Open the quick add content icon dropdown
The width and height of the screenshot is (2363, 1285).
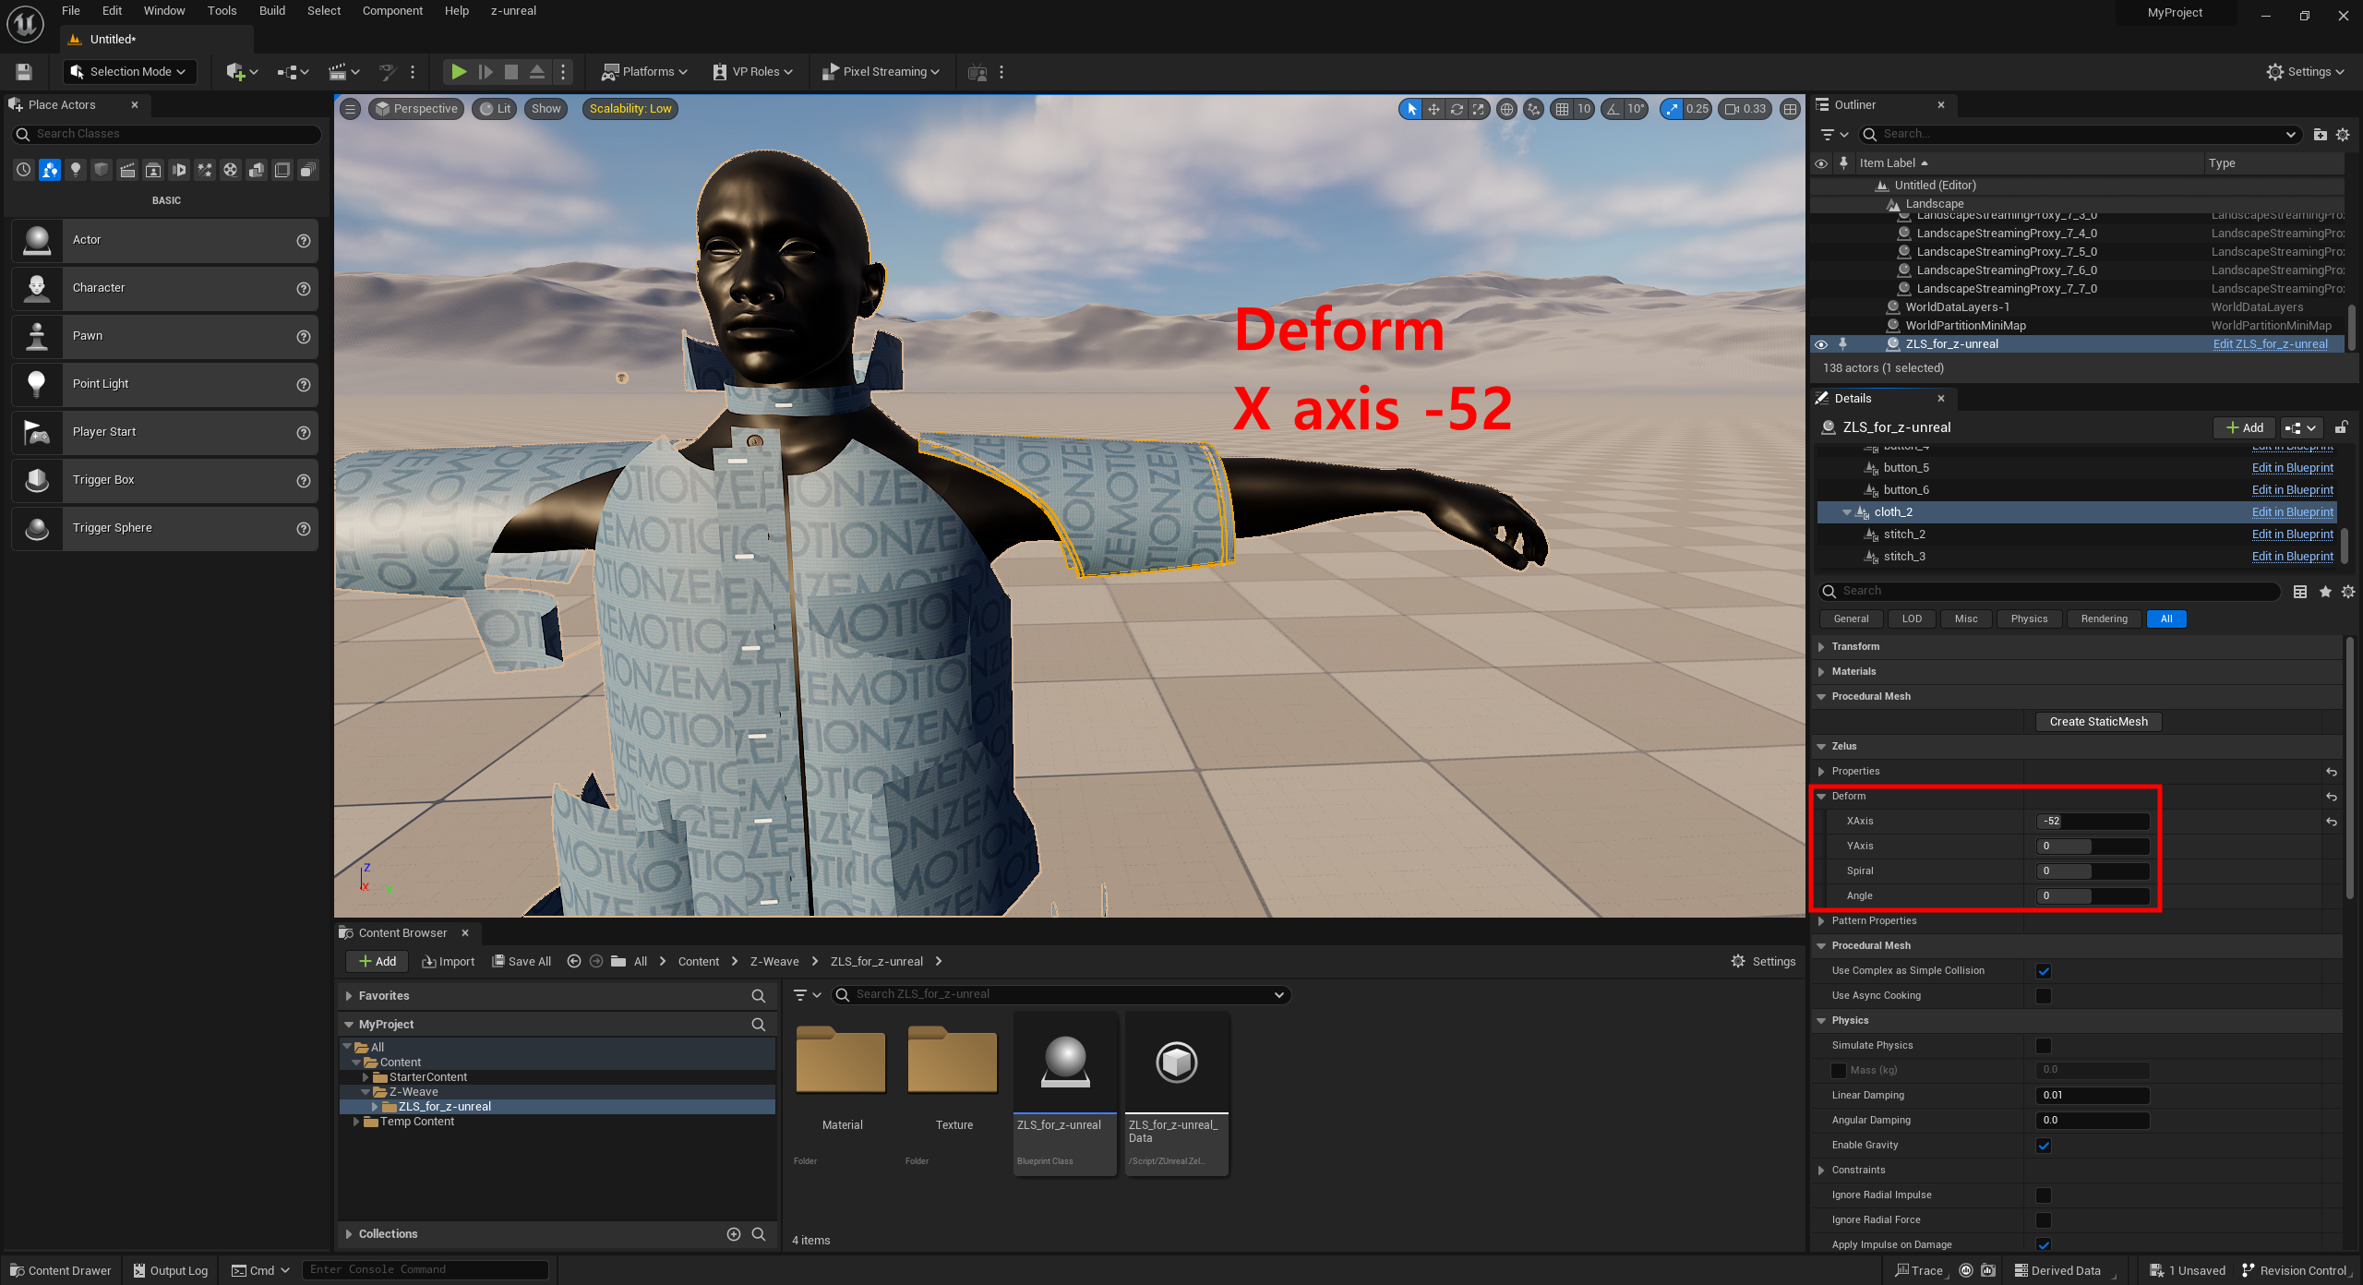(242, 72)
